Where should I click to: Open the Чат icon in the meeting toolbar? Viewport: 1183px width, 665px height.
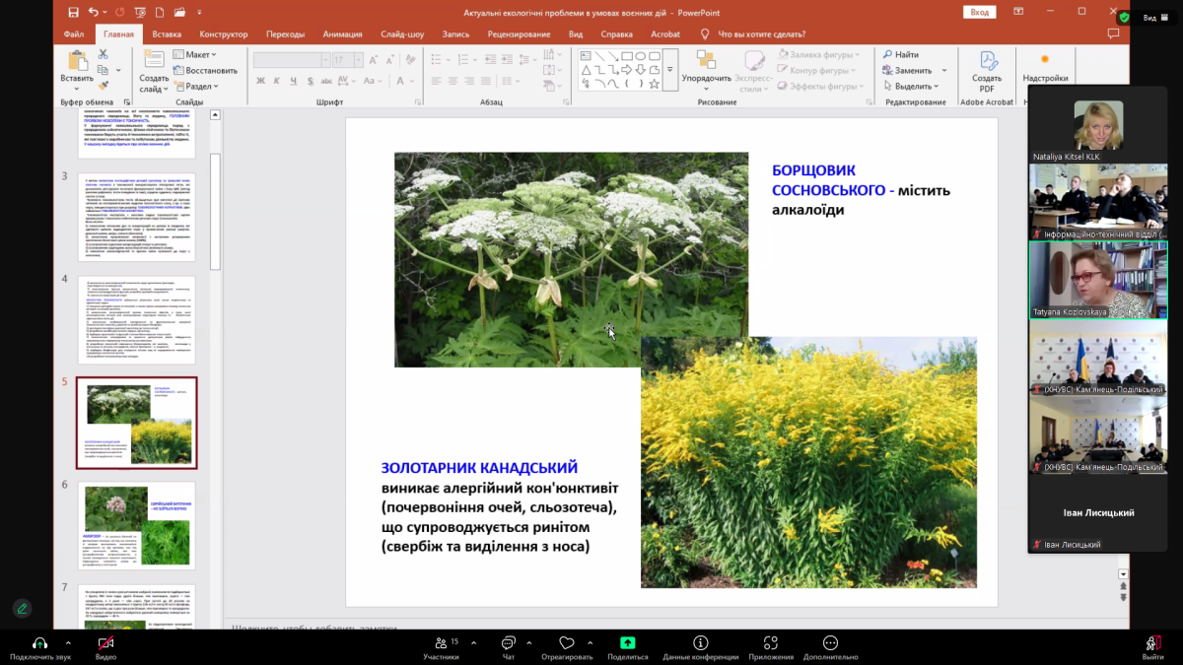pyautogui.click(x=509, y=644)
